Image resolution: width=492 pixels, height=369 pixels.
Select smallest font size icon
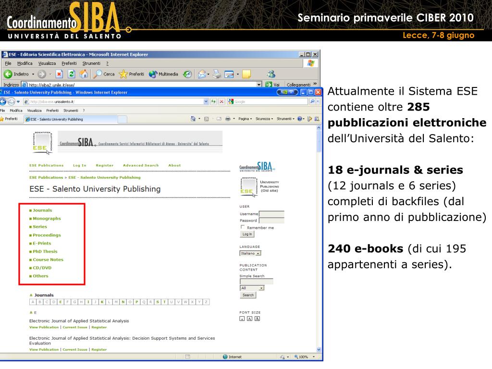242,319
